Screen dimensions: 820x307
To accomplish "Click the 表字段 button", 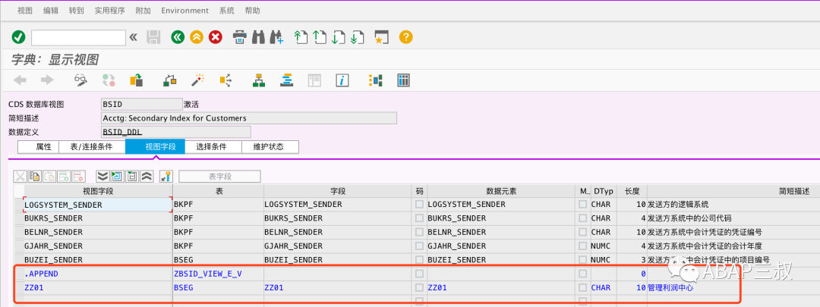I will tap(219, 177).
